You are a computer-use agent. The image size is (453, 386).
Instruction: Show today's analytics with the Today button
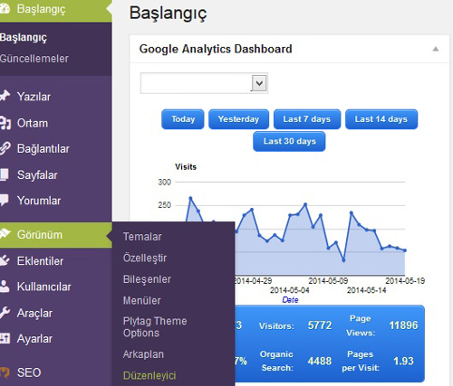click(x=183, y=119)
